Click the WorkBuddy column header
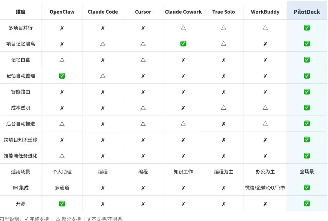Image resolution: width=328 pixels, height=221 pixels. pyautogui.click(x=265, y=12)
